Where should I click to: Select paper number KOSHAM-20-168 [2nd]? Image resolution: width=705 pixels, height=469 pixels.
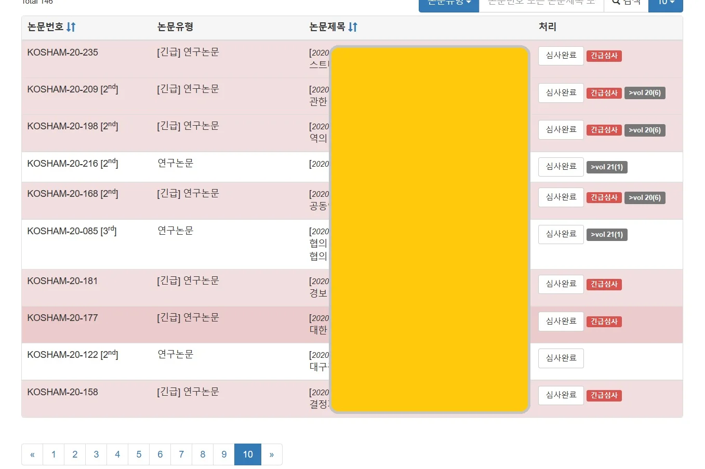(73, 194)
